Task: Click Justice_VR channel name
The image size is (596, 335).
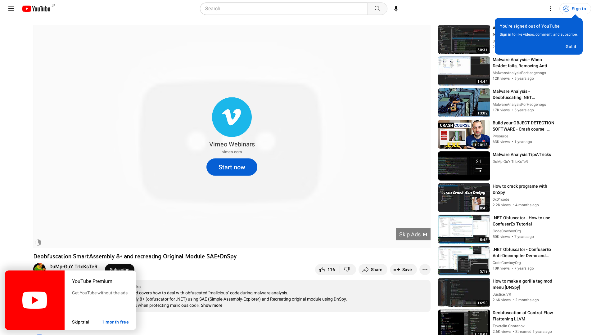Action: pos(502,294)
